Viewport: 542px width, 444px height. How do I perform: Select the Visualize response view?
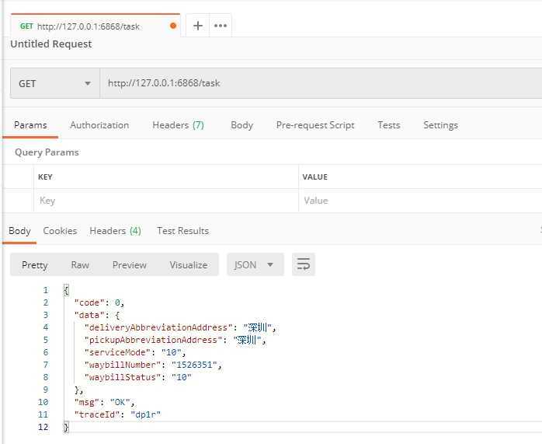click(x=189, y=265)
